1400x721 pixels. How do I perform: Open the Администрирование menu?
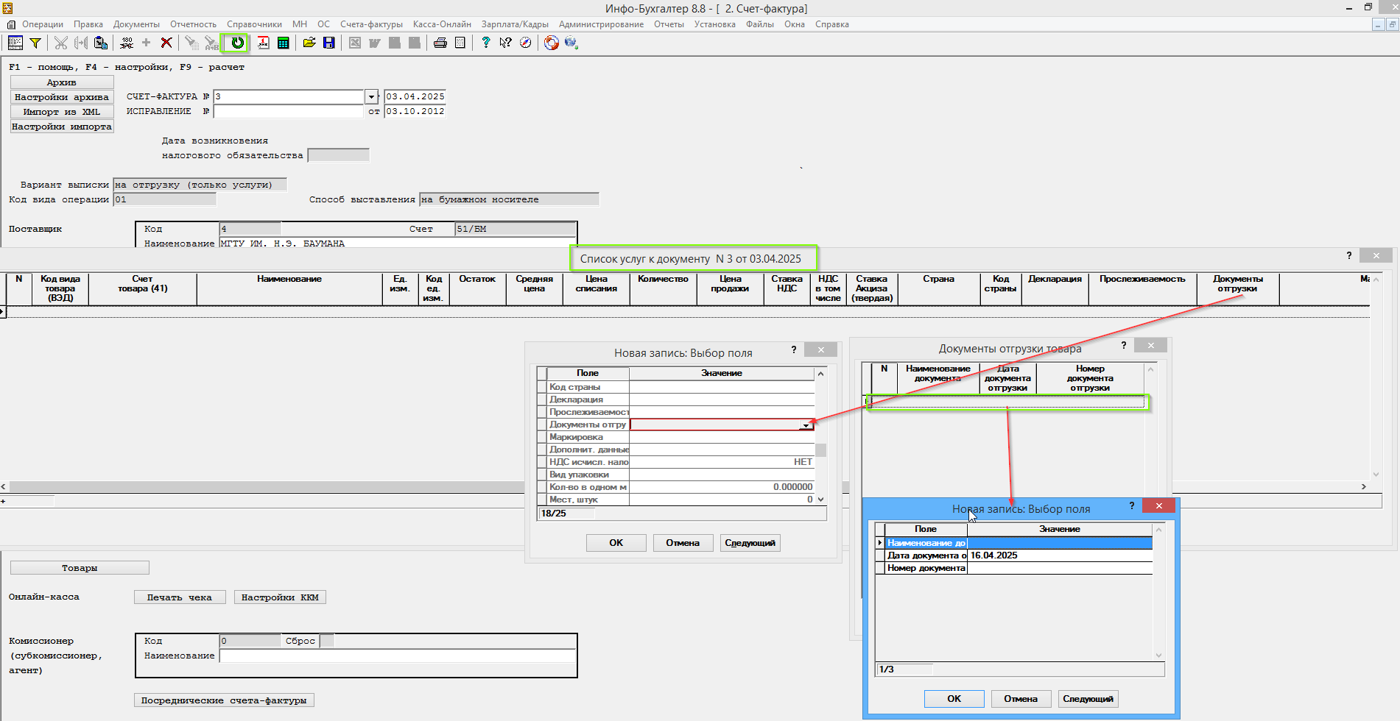click(601, 24)
